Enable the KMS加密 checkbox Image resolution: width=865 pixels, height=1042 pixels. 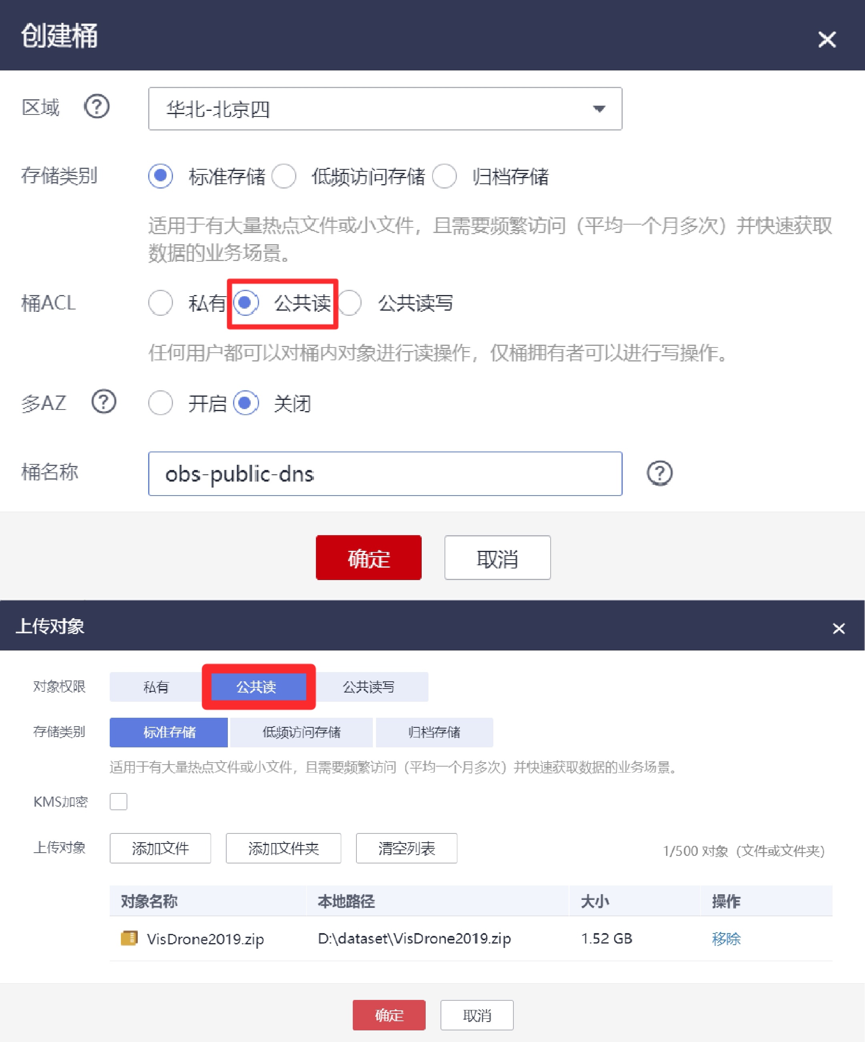click(119, 801)
